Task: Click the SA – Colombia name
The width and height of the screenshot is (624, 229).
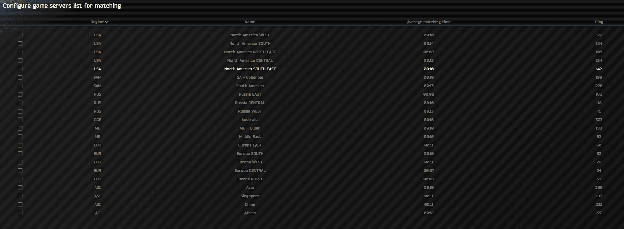Action: click(250, 77)
